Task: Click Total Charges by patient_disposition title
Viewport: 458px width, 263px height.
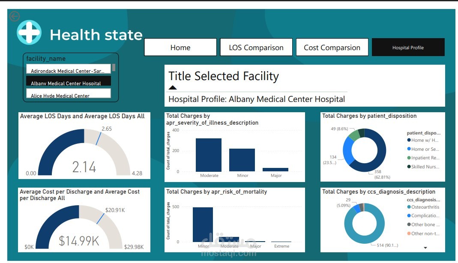Action: [369, 116]
